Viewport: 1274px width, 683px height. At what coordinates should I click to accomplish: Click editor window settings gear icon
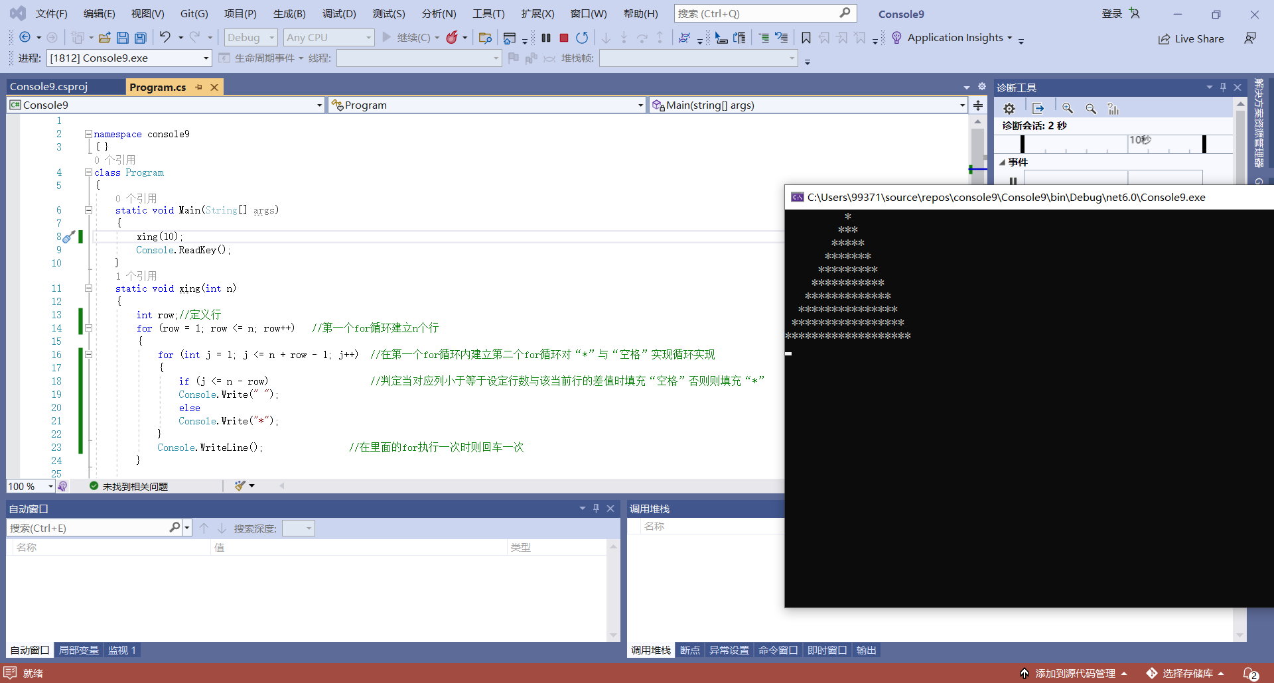click(982, 87)
